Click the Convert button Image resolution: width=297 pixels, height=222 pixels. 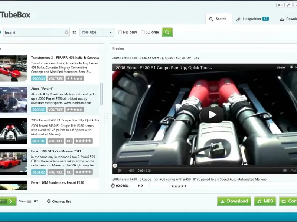click(x=288, y=201)
